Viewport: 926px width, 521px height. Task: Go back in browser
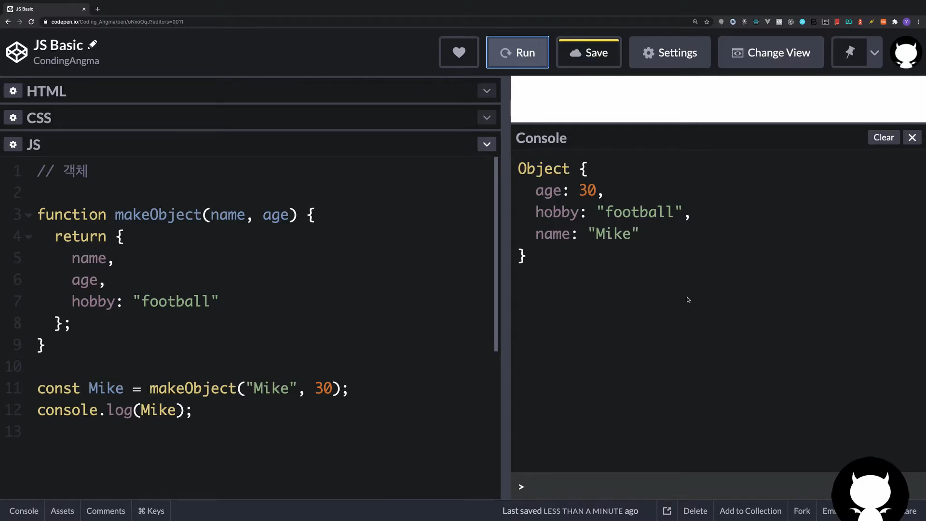(8, 22)
